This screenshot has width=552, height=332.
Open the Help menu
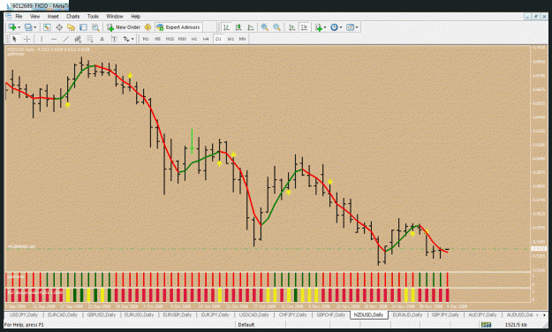pos(135,16)
